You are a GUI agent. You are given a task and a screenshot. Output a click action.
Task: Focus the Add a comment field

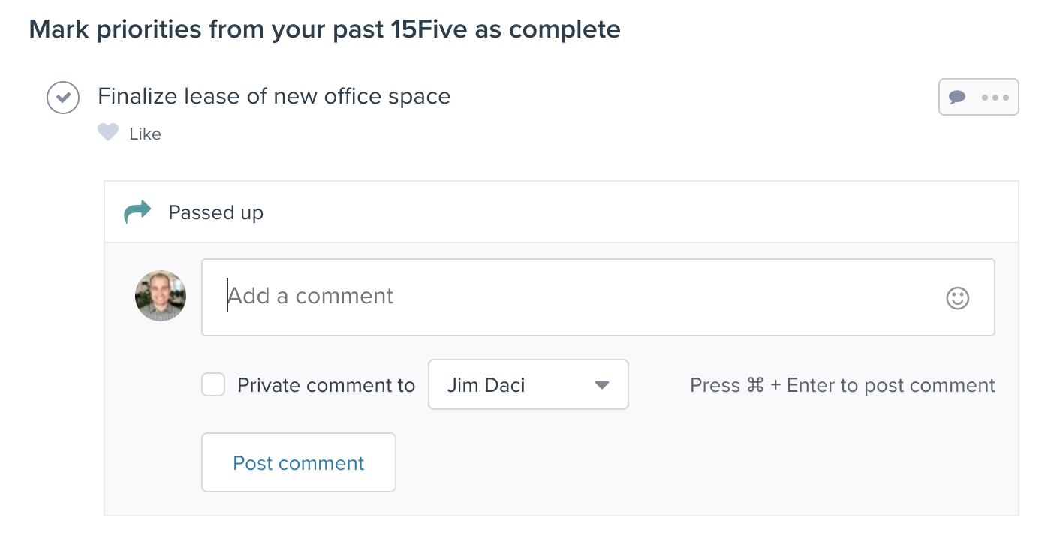[598, 297]
